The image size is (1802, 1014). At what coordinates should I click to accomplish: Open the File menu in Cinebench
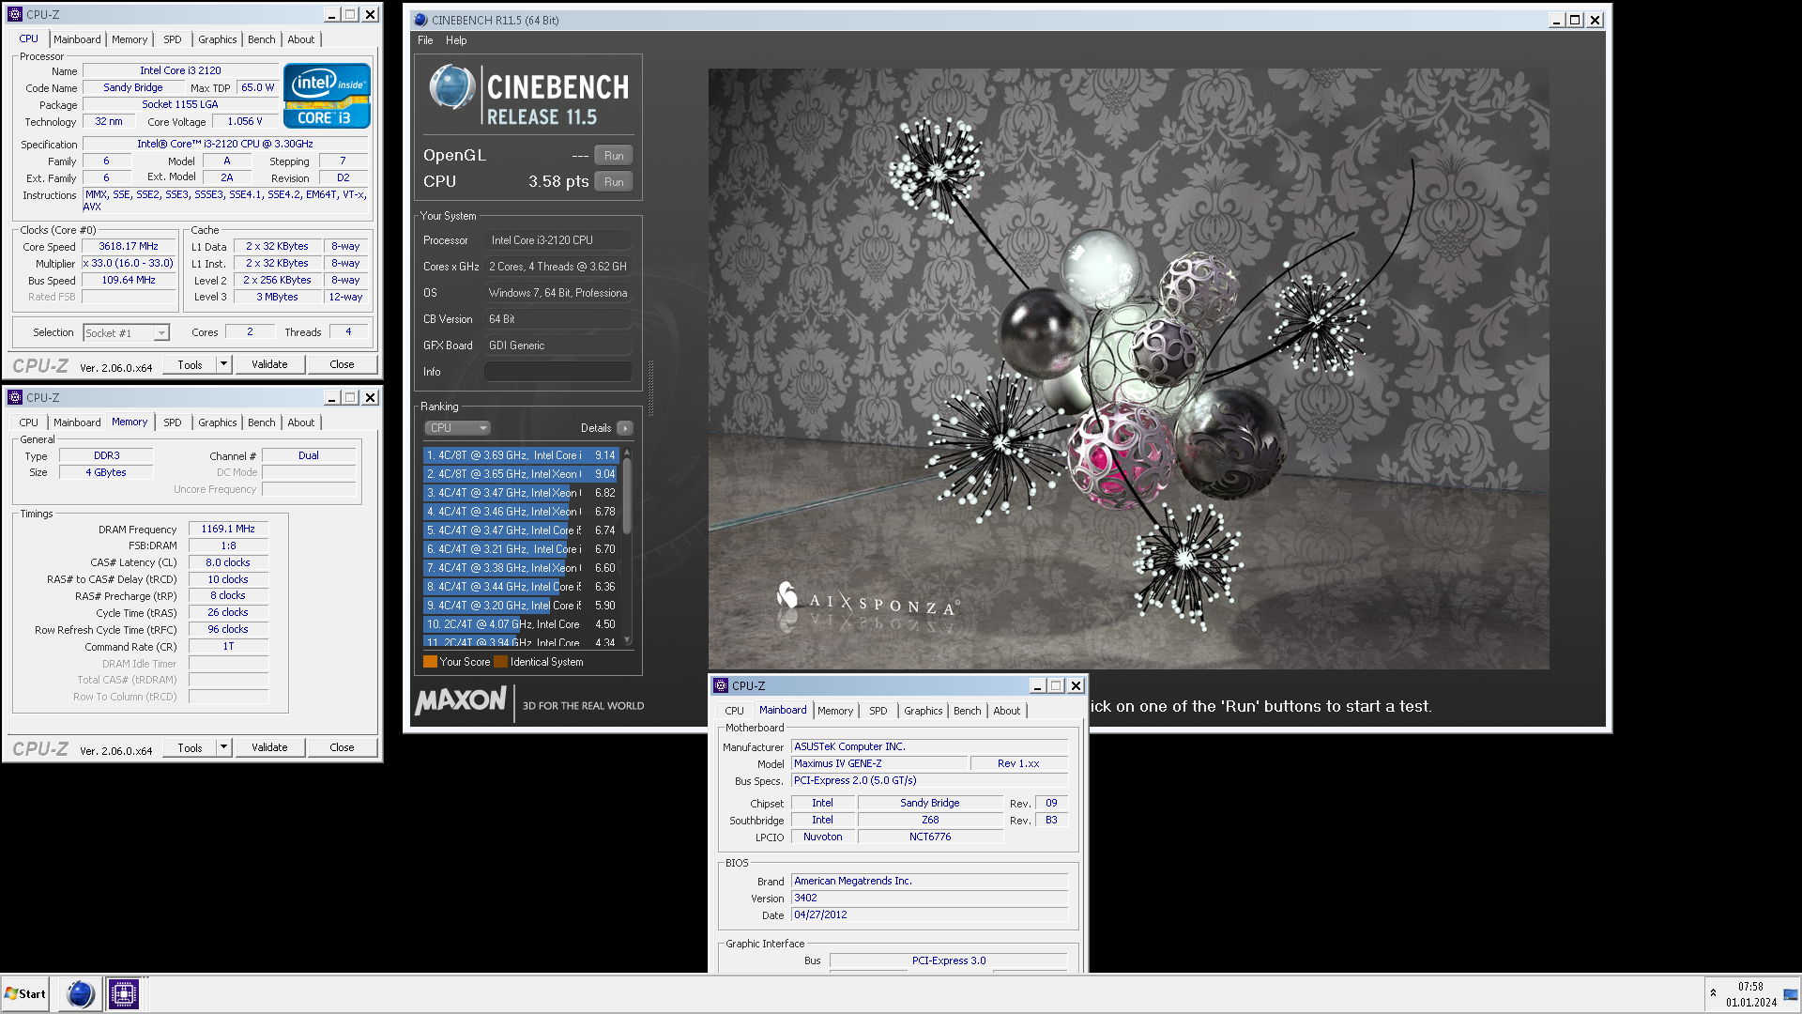(x=425, y=40)
